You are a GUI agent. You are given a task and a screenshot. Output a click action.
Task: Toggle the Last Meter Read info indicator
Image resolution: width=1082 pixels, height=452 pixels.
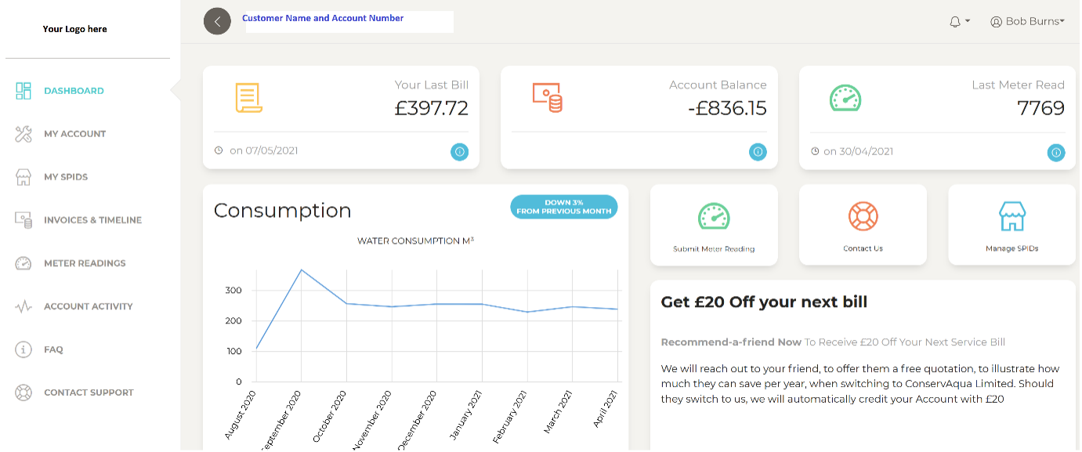1056,153
